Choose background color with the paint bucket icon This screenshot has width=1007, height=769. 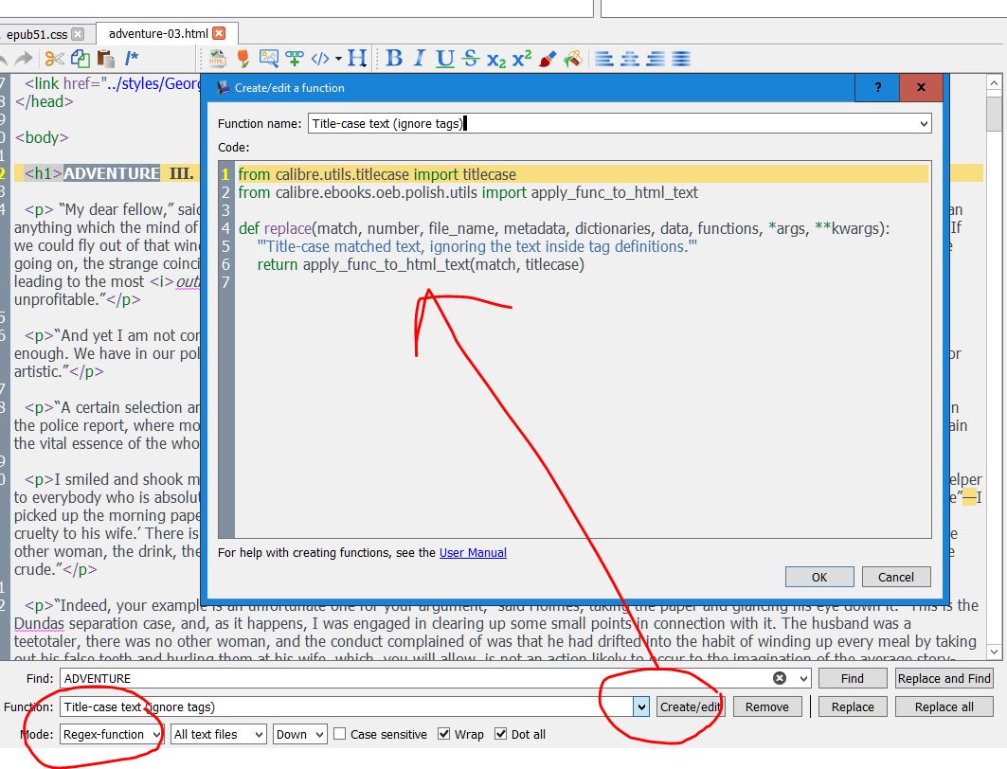(x=573, y=59)
